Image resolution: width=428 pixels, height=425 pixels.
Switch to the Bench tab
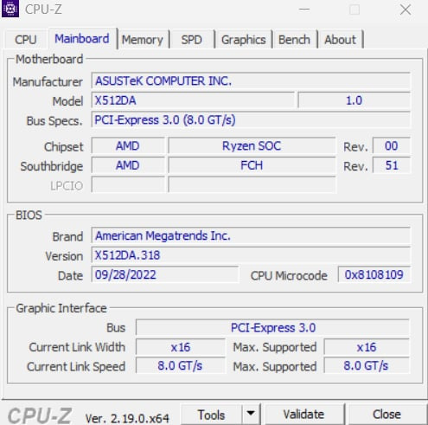point(294,40)
